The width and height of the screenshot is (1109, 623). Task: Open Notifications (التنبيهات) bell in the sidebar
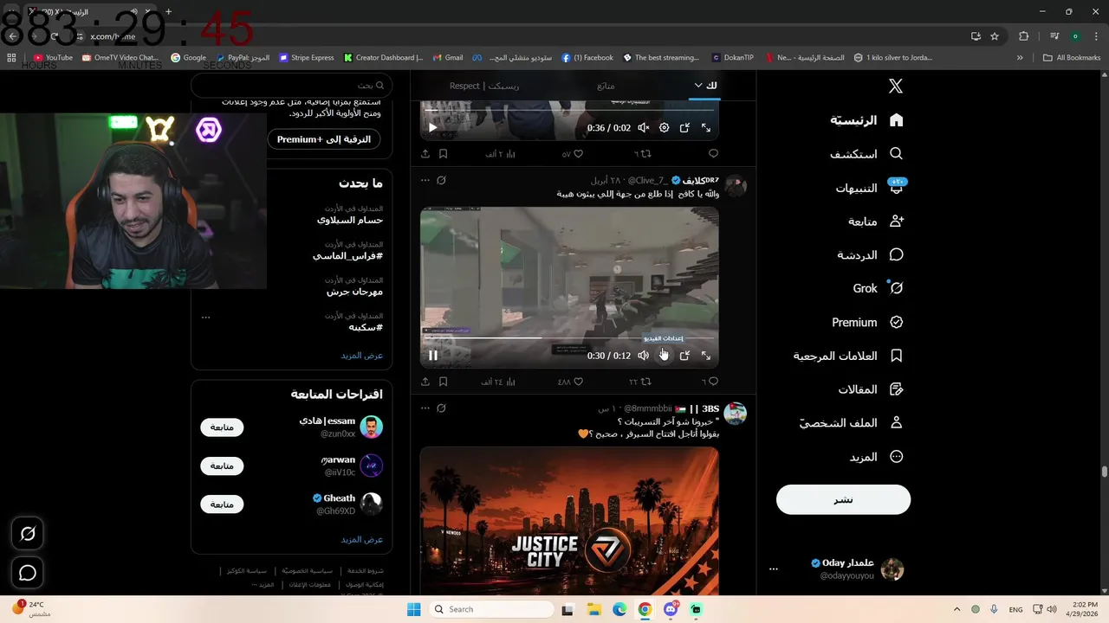(x=897, y=188)
